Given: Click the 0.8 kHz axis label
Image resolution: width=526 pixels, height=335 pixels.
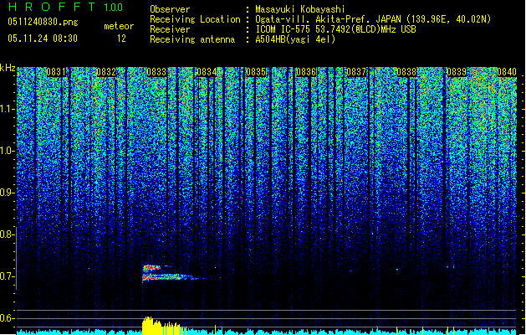Looking at the screenshot, I should pos(7,234).
